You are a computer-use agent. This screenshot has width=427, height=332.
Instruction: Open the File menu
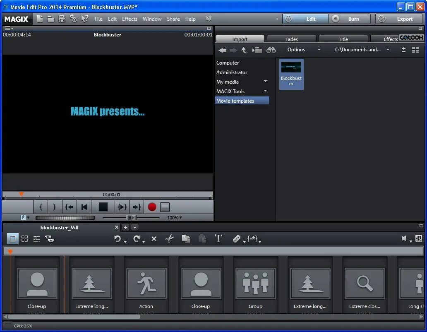pos(98,19)
